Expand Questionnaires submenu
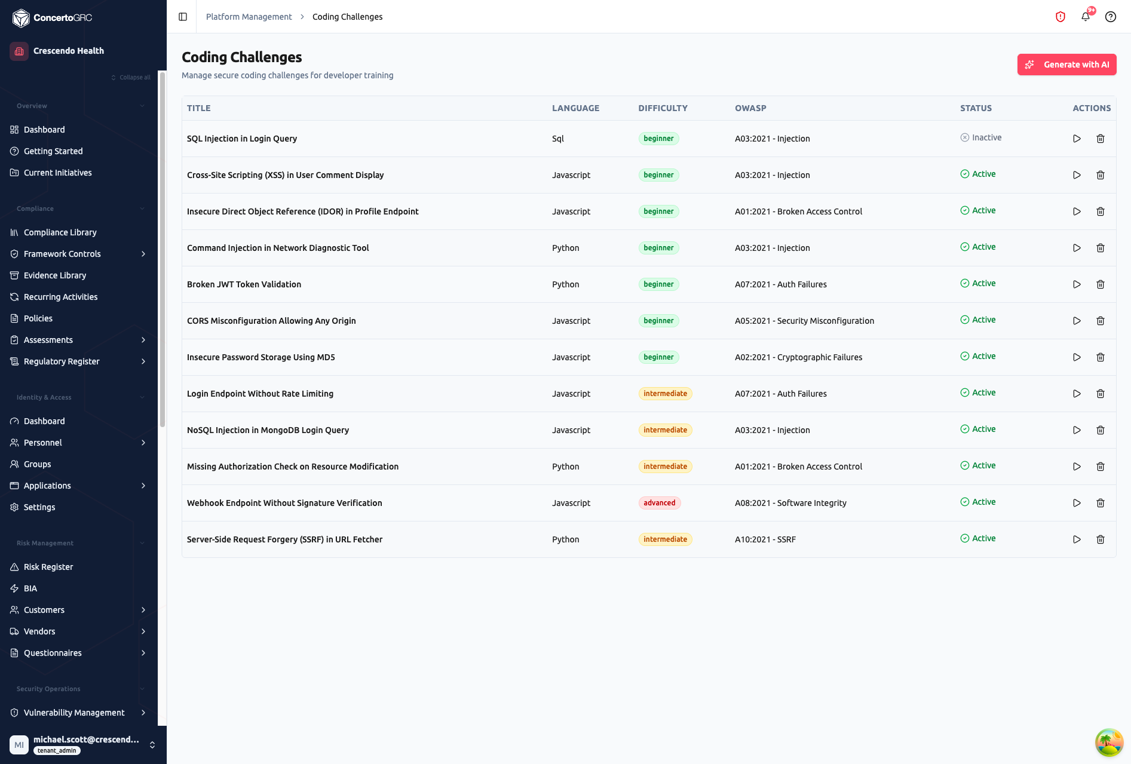This screenshot has height=764, width=1131. (x=143, y=653)
